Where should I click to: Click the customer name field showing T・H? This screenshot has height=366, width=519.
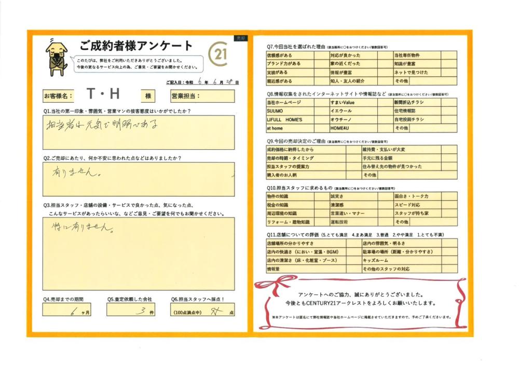click(x=106, y=95)
